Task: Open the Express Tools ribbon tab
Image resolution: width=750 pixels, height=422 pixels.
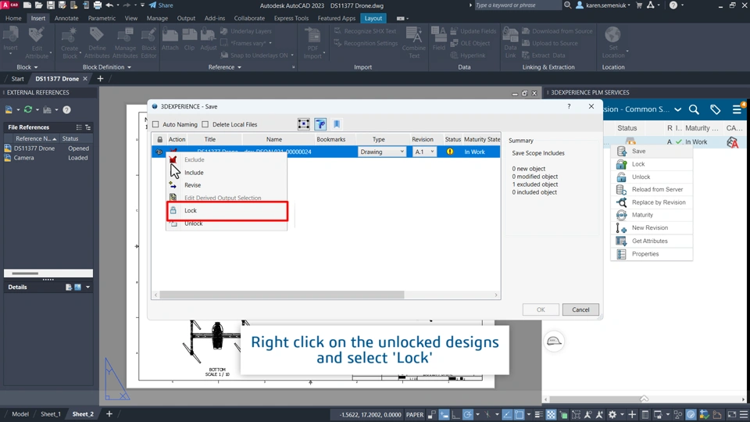Action: [291, 18]
